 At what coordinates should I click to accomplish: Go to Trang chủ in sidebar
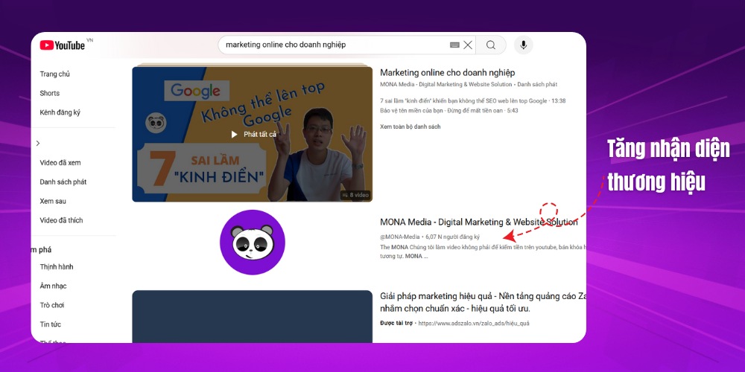coord(55,74)
